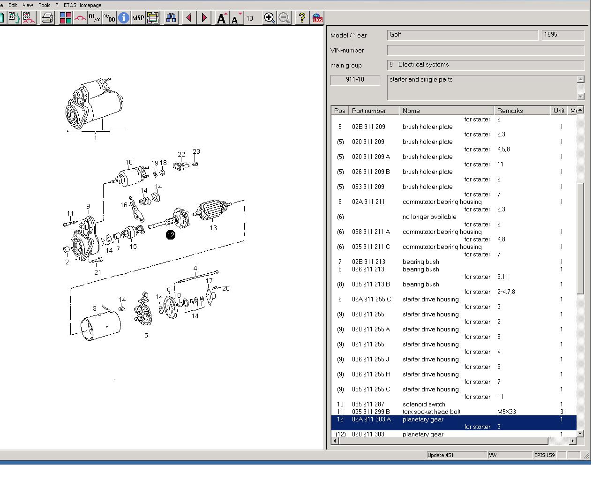Open the View menu
The height and width of the screenshot is (480, 600).
tap(28, 5)
